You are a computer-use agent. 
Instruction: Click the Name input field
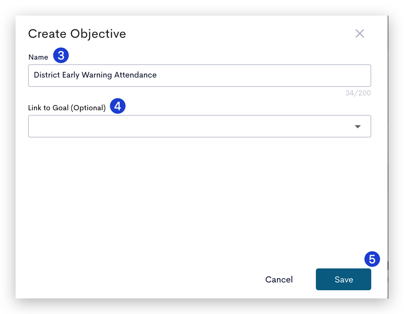pos(199,76)
